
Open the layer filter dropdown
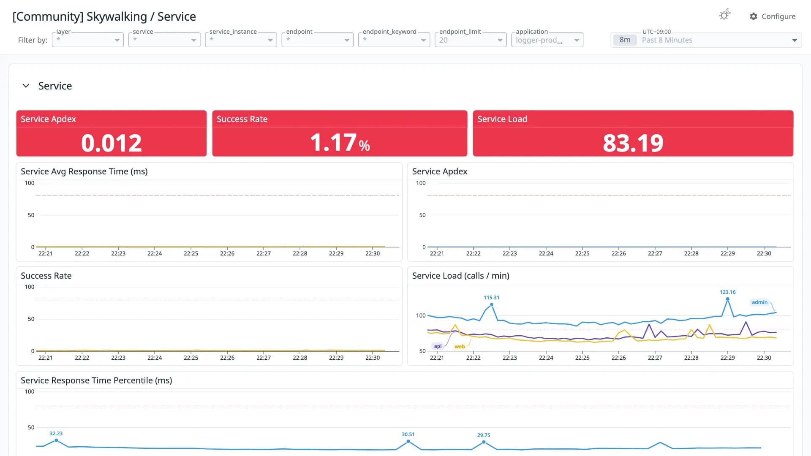88,40
